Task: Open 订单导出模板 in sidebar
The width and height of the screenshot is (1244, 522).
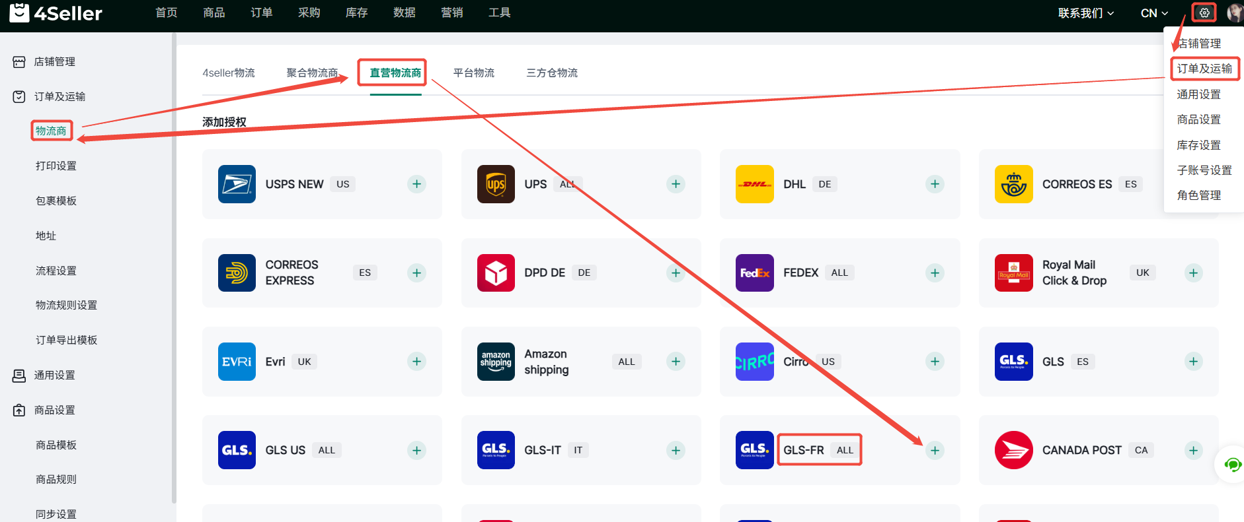Action: [x=66, y=340]
